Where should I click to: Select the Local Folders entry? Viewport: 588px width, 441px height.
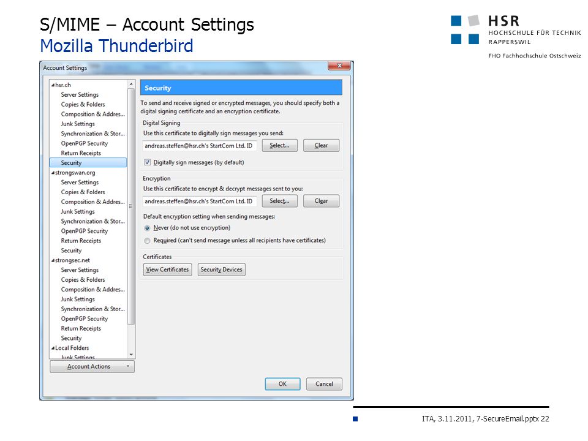[72, 349]
